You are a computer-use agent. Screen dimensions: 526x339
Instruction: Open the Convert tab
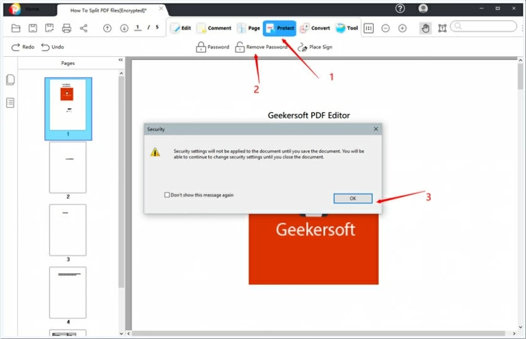click(x=315, y=28)
